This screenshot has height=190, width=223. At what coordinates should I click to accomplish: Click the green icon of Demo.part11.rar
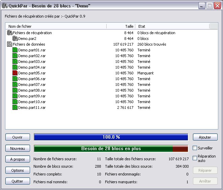[15, 108]
